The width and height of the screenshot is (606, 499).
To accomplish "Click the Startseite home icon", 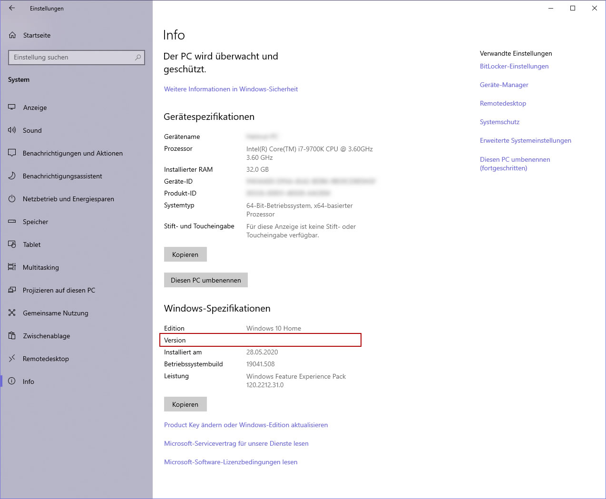I will 12,35.
